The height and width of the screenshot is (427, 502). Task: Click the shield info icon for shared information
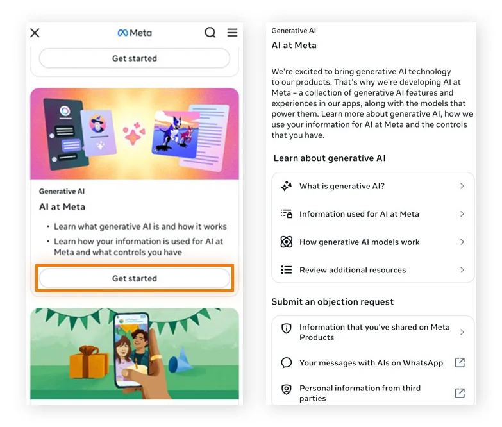286,328
